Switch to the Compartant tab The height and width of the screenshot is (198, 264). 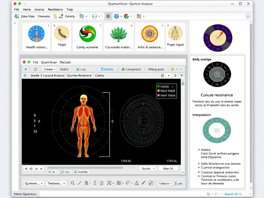tap(131, 69)
